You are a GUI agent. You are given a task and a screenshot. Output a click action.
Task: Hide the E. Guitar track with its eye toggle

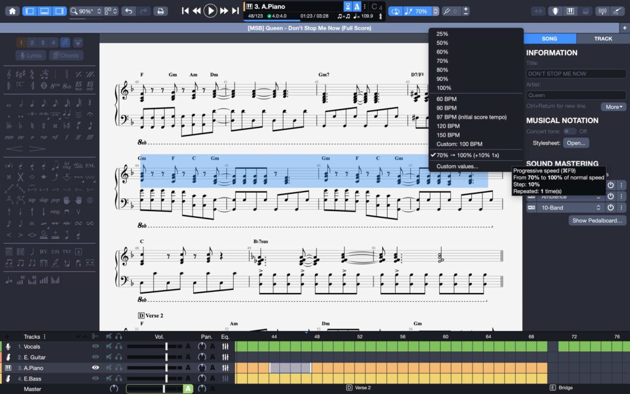click(x=95, y=356)
